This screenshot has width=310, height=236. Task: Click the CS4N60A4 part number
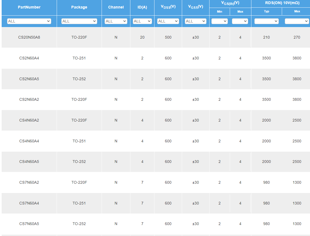click(x=29, y=141)
